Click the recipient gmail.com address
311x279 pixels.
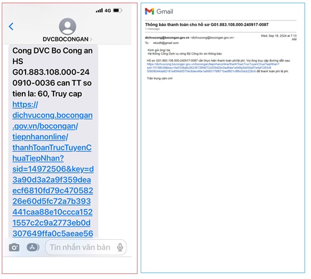click(x=165, y=43)
